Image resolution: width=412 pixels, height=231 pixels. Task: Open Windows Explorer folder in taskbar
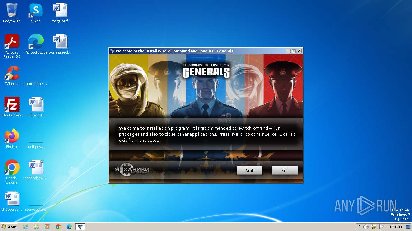(x=36, y=227)
